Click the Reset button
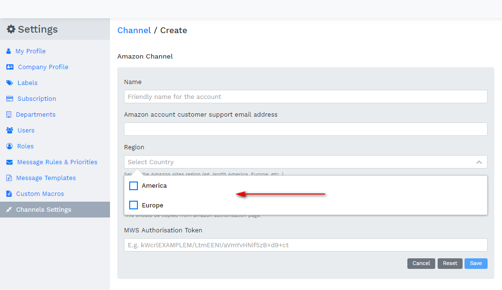 pos(450,263)
